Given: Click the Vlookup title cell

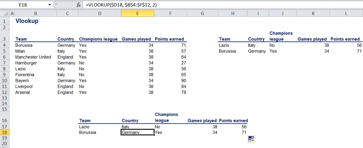Looking at the screenshot, I should [27, 21].
